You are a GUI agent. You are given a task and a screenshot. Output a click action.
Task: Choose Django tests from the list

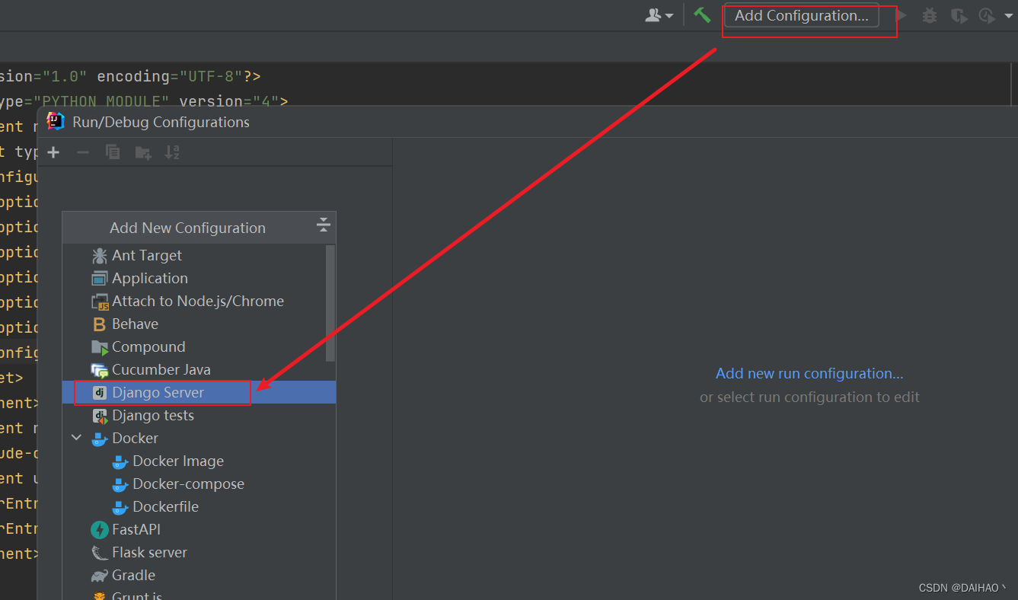[199, 415]
